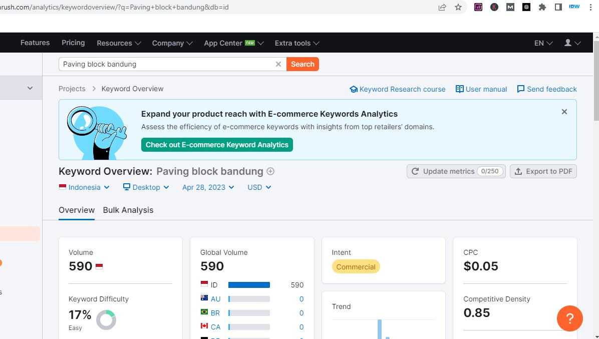Open the USD currency dropdown
Viewport: 599px width, 339px height.
point(259,187)
